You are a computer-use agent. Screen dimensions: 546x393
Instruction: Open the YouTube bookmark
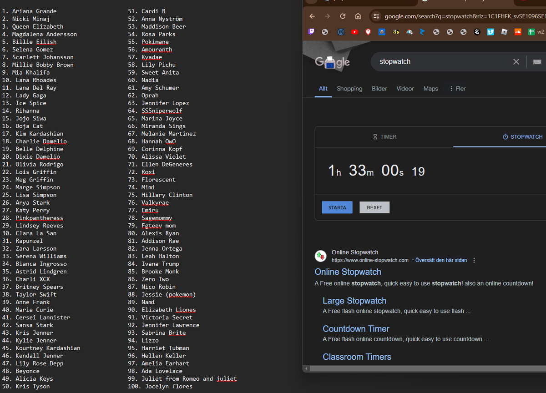pos(354,32)
